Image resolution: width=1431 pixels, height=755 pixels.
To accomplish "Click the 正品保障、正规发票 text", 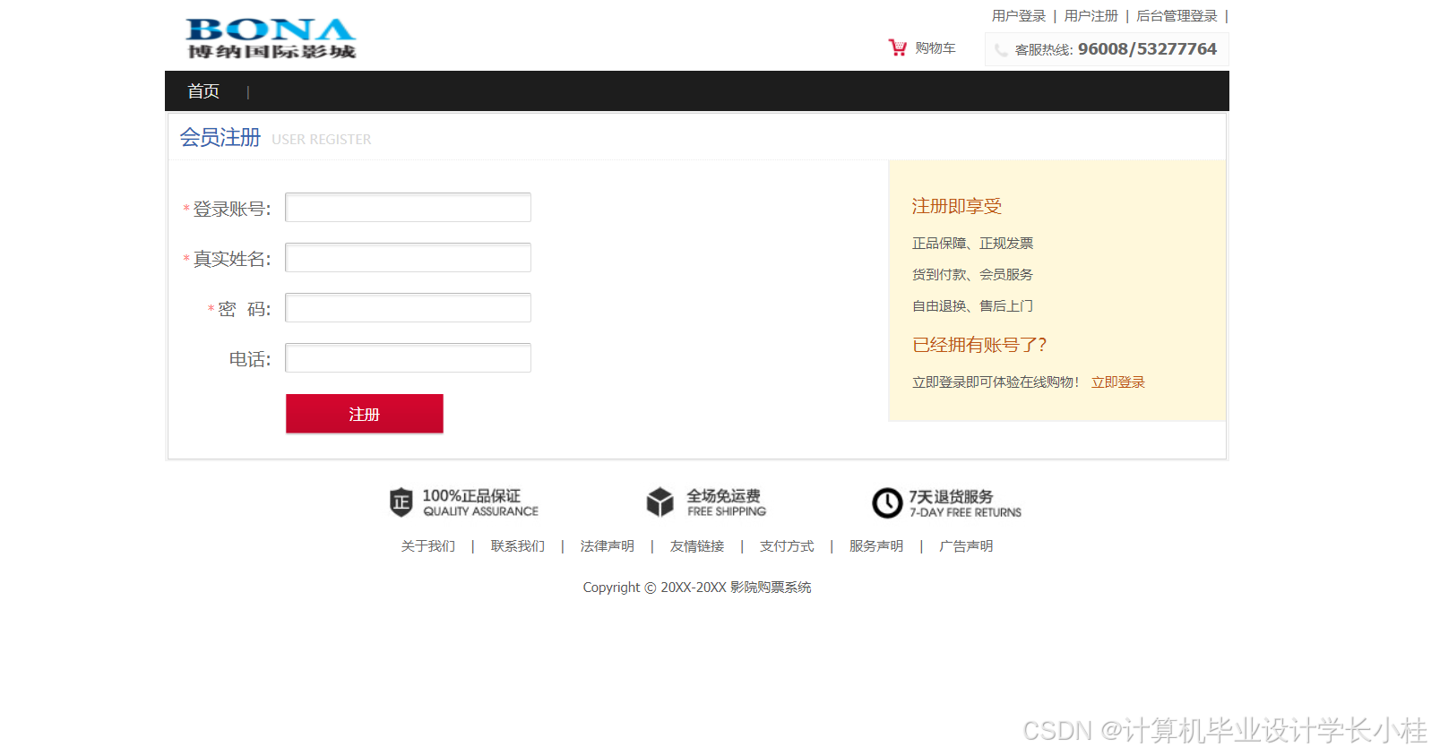I will coord(972,244).
